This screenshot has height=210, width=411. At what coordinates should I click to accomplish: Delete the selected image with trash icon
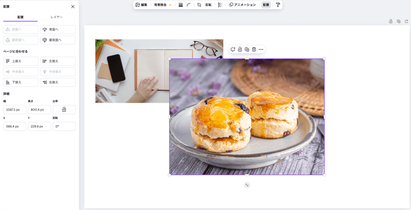[254, 49]
